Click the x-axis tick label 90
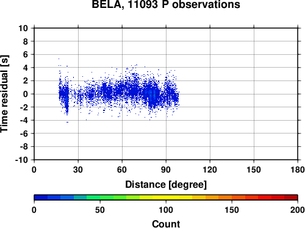305x228 pixels. pos(166,169)
